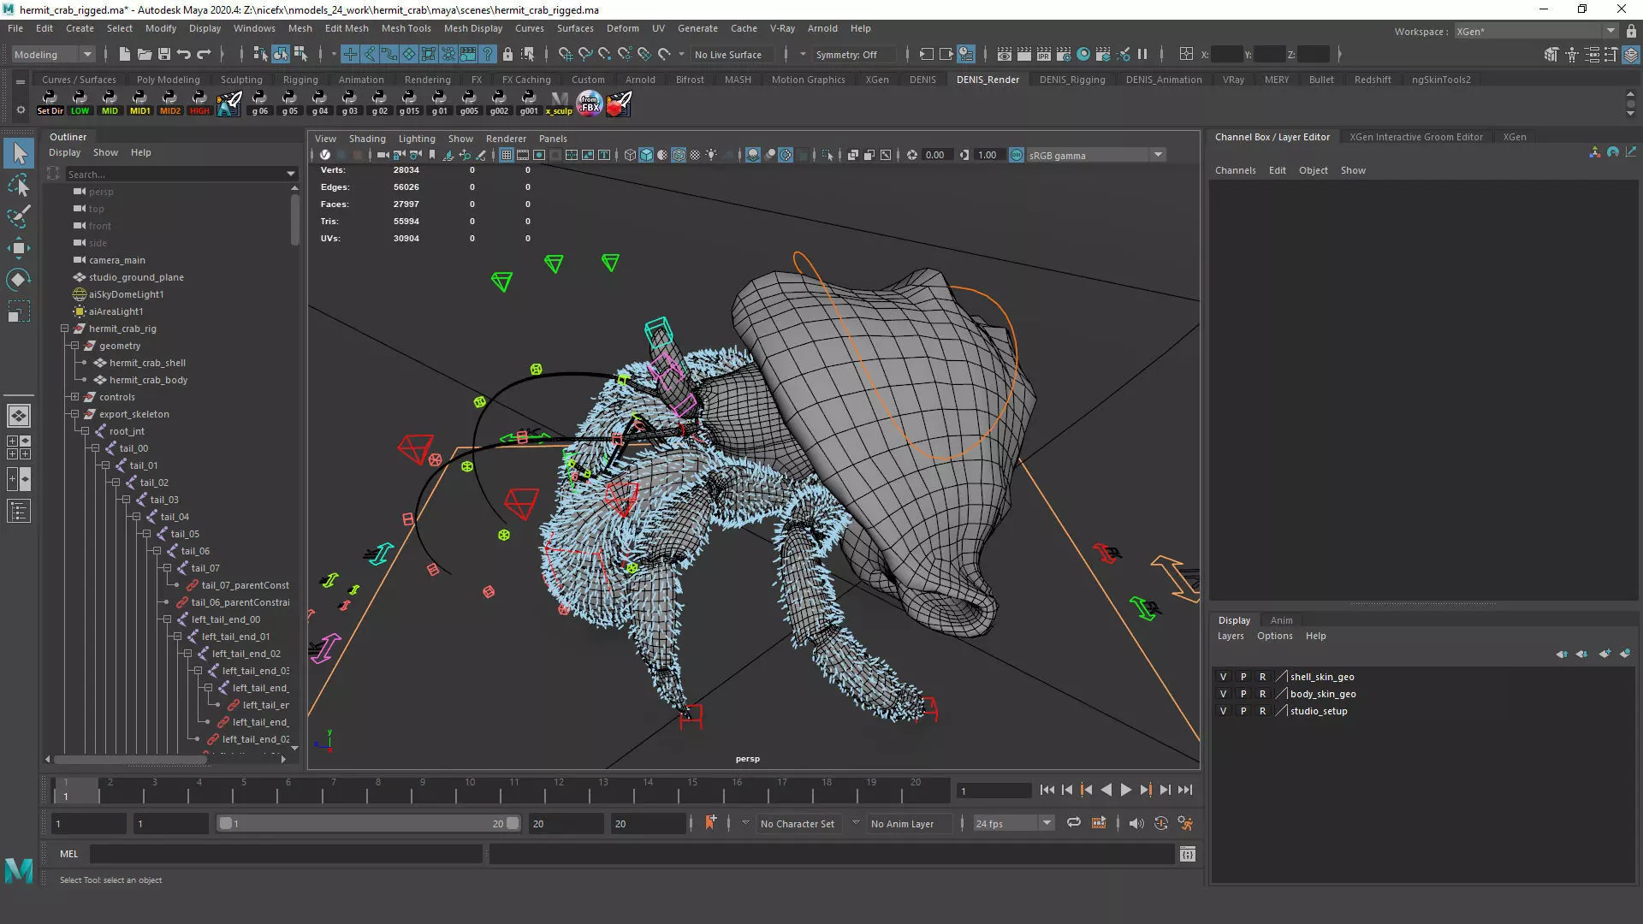Open the Modeling menu set dropdown

tap(53, 54)
